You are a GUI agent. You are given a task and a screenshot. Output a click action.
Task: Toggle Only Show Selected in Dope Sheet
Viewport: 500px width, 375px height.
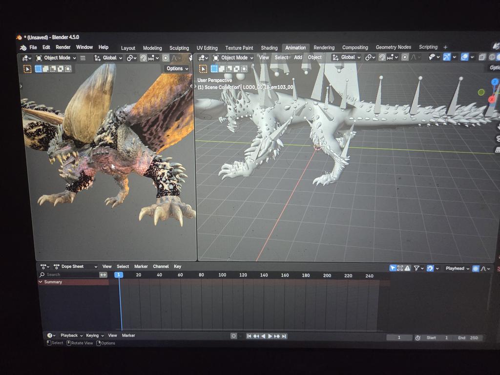point(393,269)
